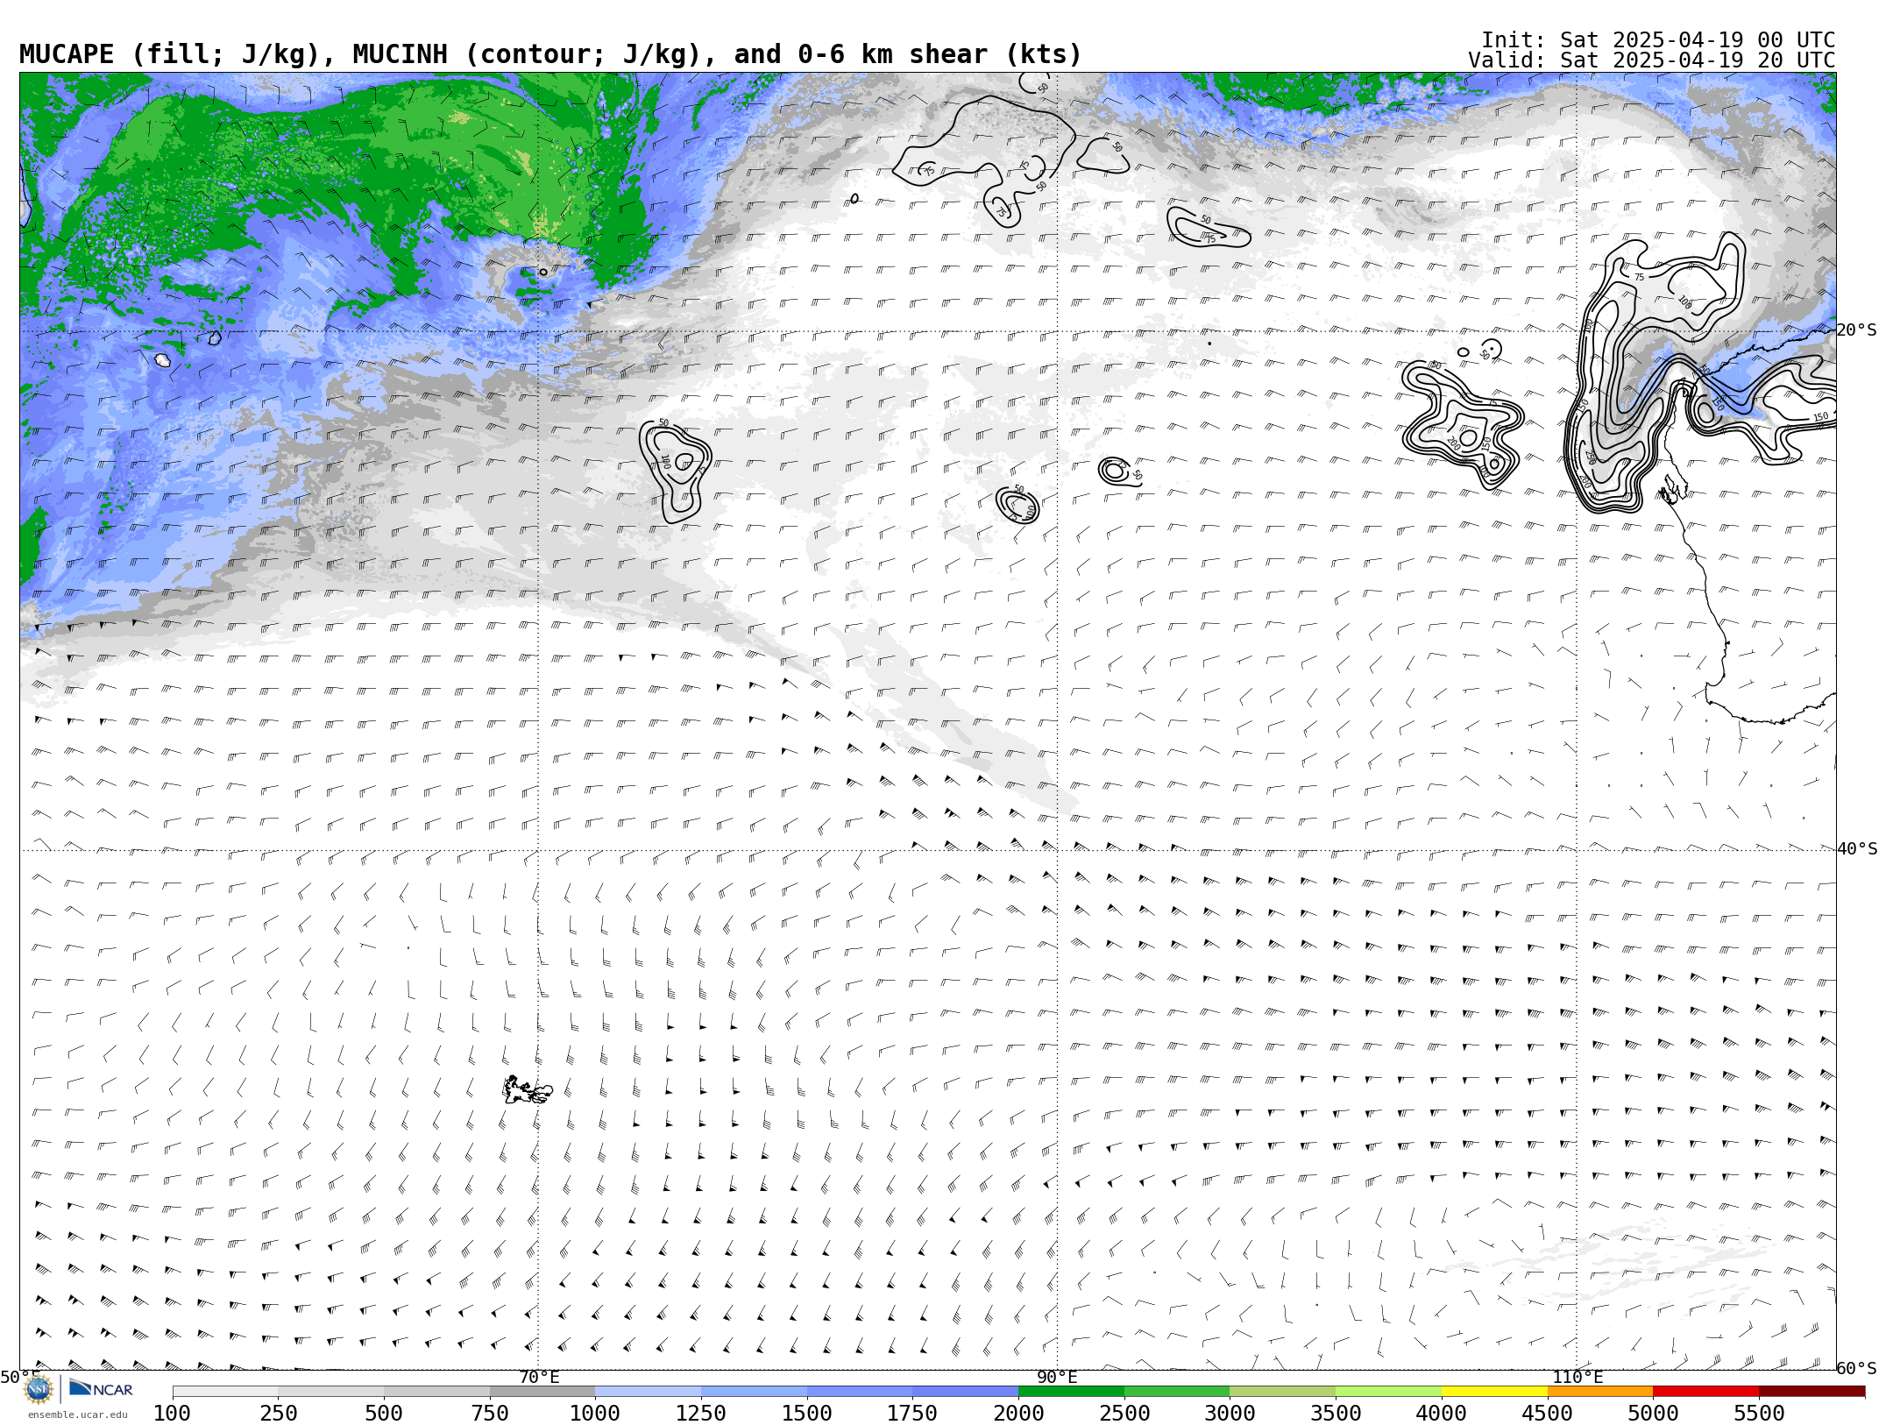Viewport: 1893px width, 1425px height.
Task: Click the dark green 2000–2500 colorbar segment
Action: coord(1071,1392)
